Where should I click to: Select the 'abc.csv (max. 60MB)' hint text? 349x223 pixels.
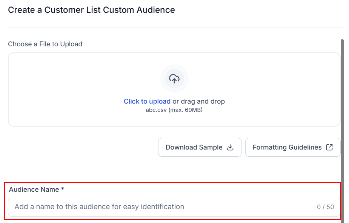[x=174, y=110]
